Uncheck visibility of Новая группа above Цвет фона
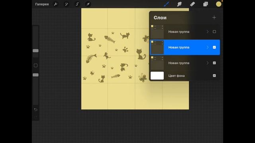Viewport: 255px width, 143px height. click(x=214, y=63)
